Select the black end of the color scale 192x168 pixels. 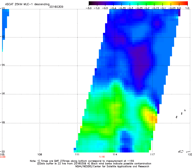click(91, 3)
